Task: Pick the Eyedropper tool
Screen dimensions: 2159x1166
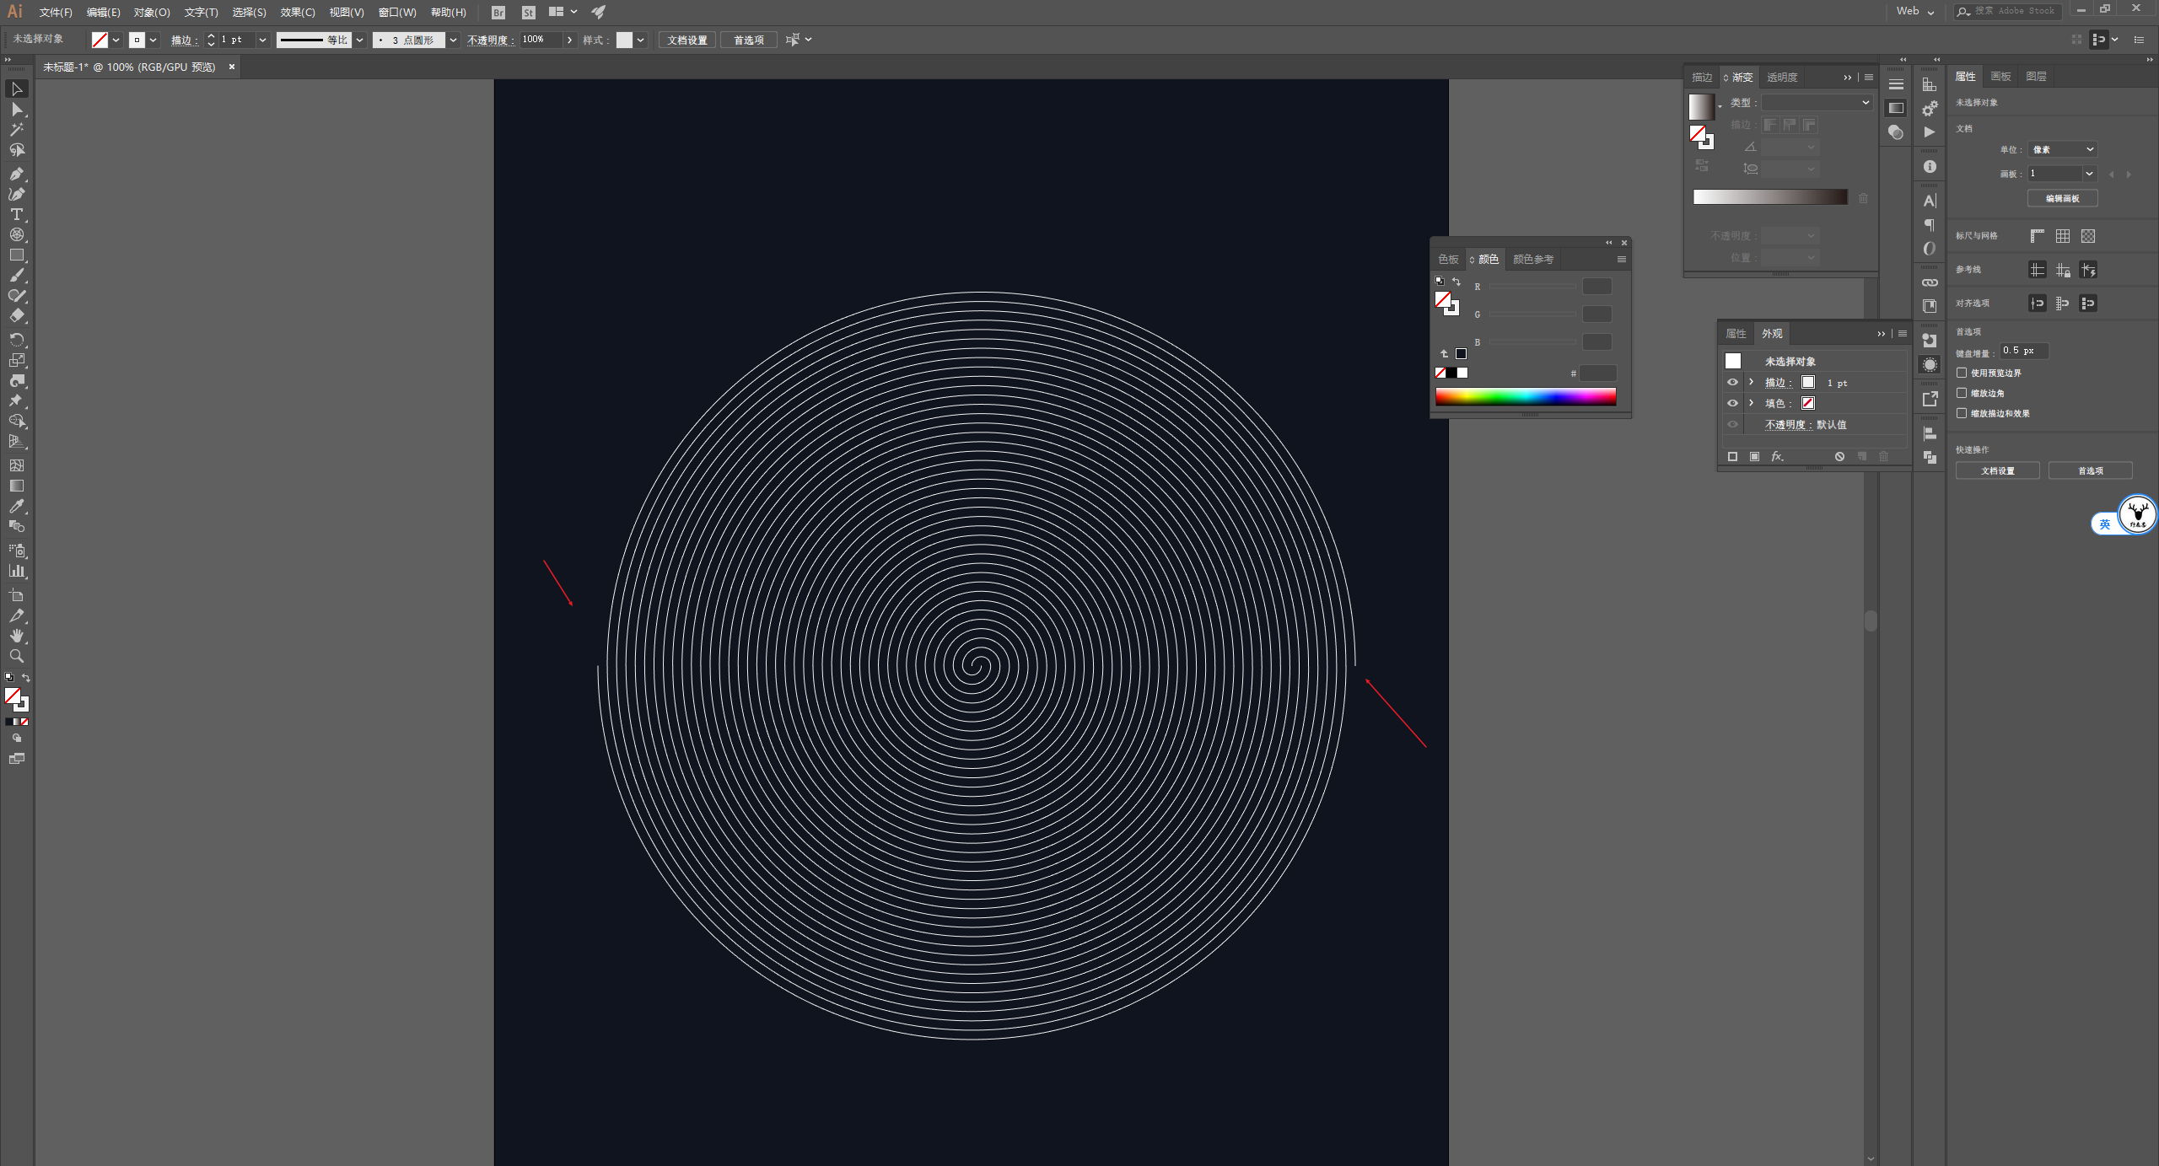Action: click(x=16, y=506)
